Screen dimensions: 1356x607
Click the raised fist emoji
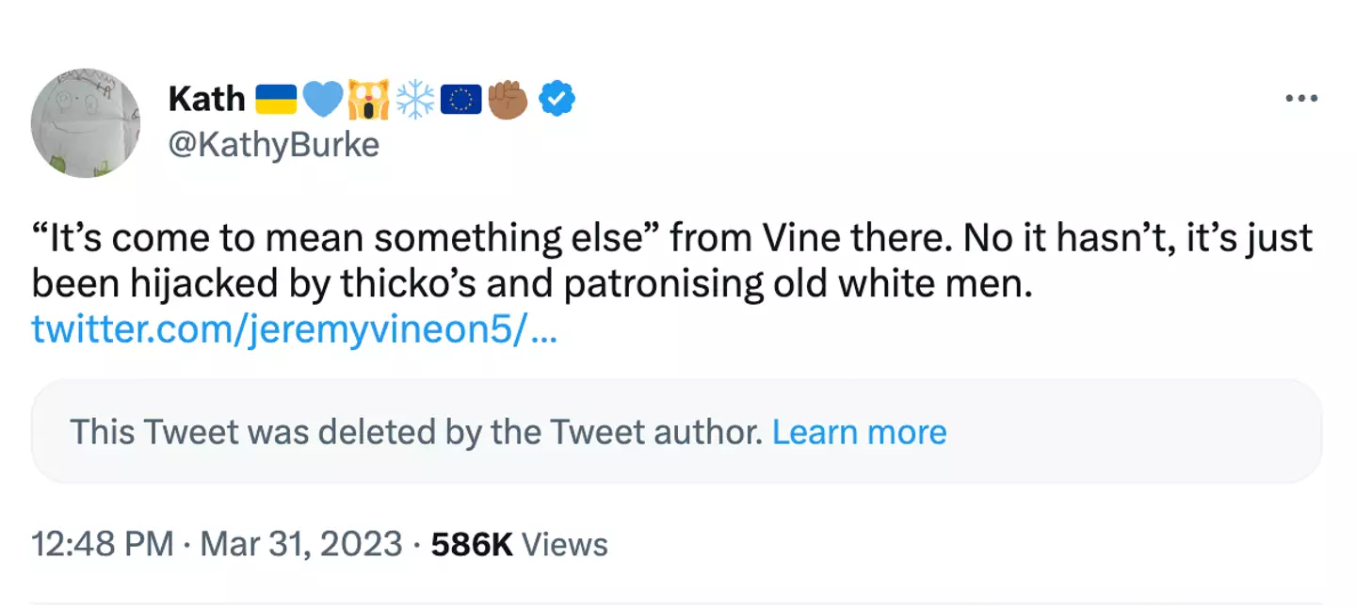pos(506,96)
